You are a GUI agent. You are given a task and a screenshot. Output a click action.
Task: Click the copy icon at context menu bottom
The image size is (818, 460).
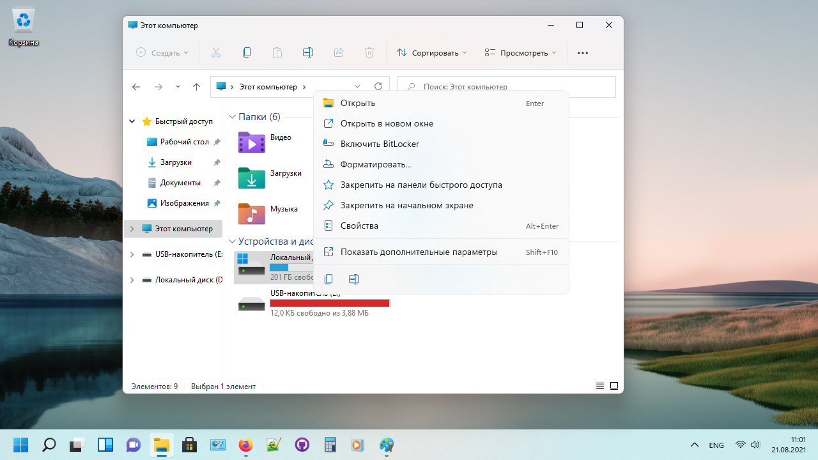(x=328, y=279)
